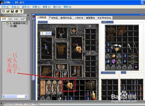Screen dimensions: 145x106
Task: Select the equipped horned helmet
Action: [61, 33]
